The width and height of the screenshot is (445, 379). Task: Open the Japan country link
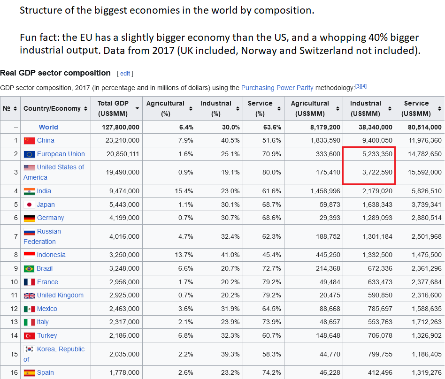pos(46,205)
